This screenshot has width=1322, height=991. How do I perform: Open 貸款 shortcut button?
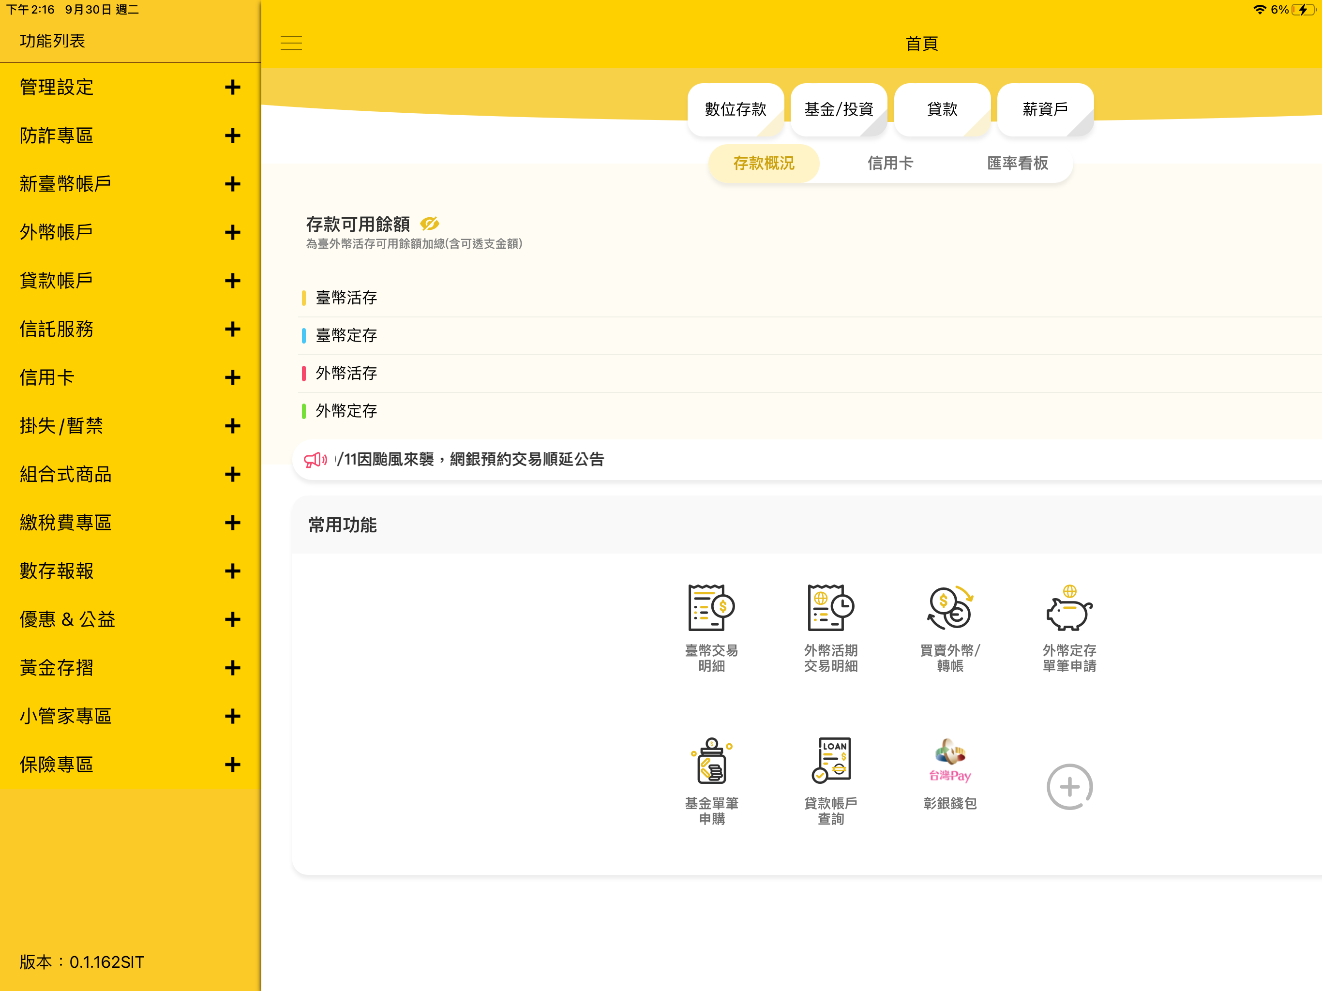(x=942, y=109)
